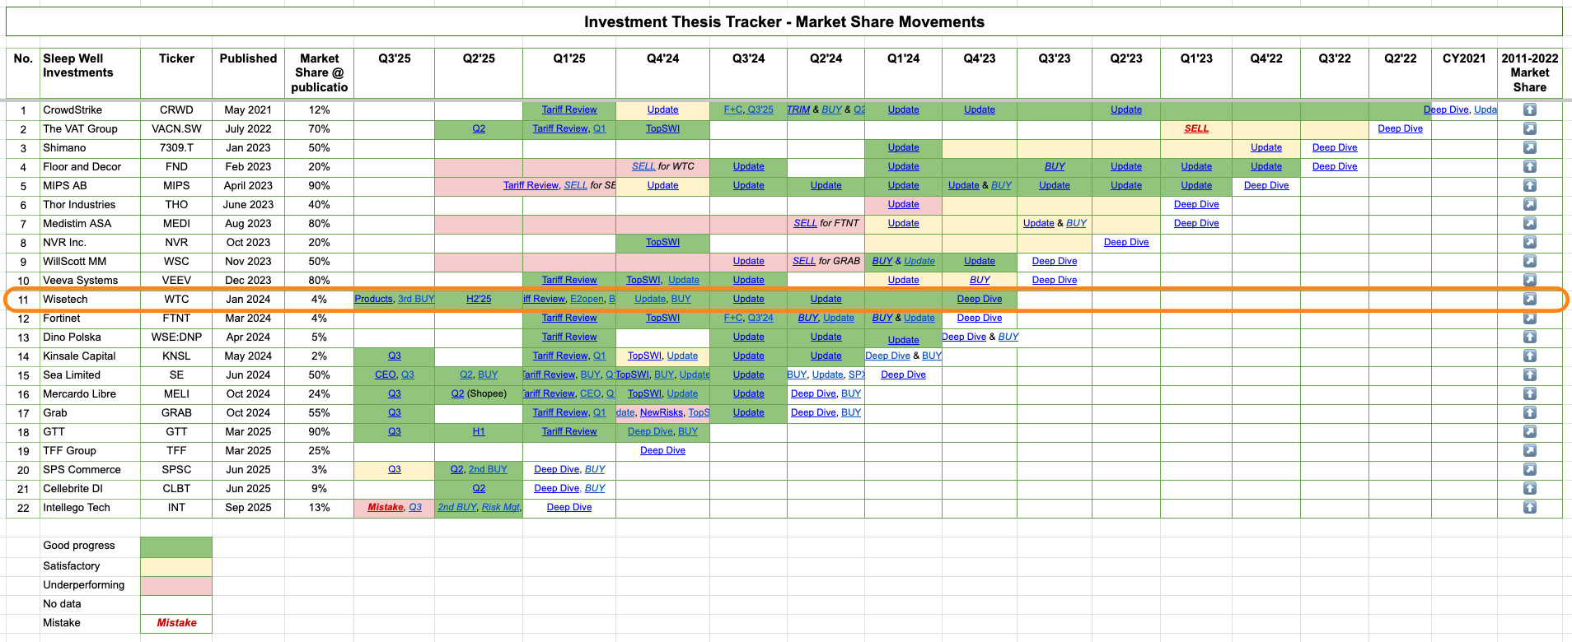Click the arrow icon in Kinsale Capital row
The width and height of the screenshot is (1572, 642).
coord(1529,356)
